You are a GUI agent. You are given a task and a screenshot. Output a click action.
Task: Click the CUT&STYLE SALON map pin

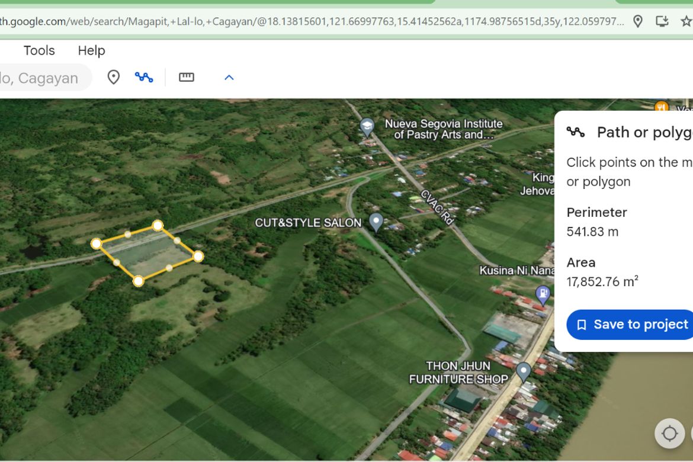point(376,222)
